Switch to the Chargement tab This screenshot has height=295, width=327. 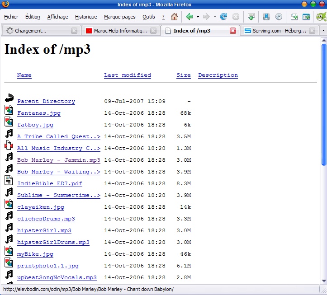[x=41, y=31]
